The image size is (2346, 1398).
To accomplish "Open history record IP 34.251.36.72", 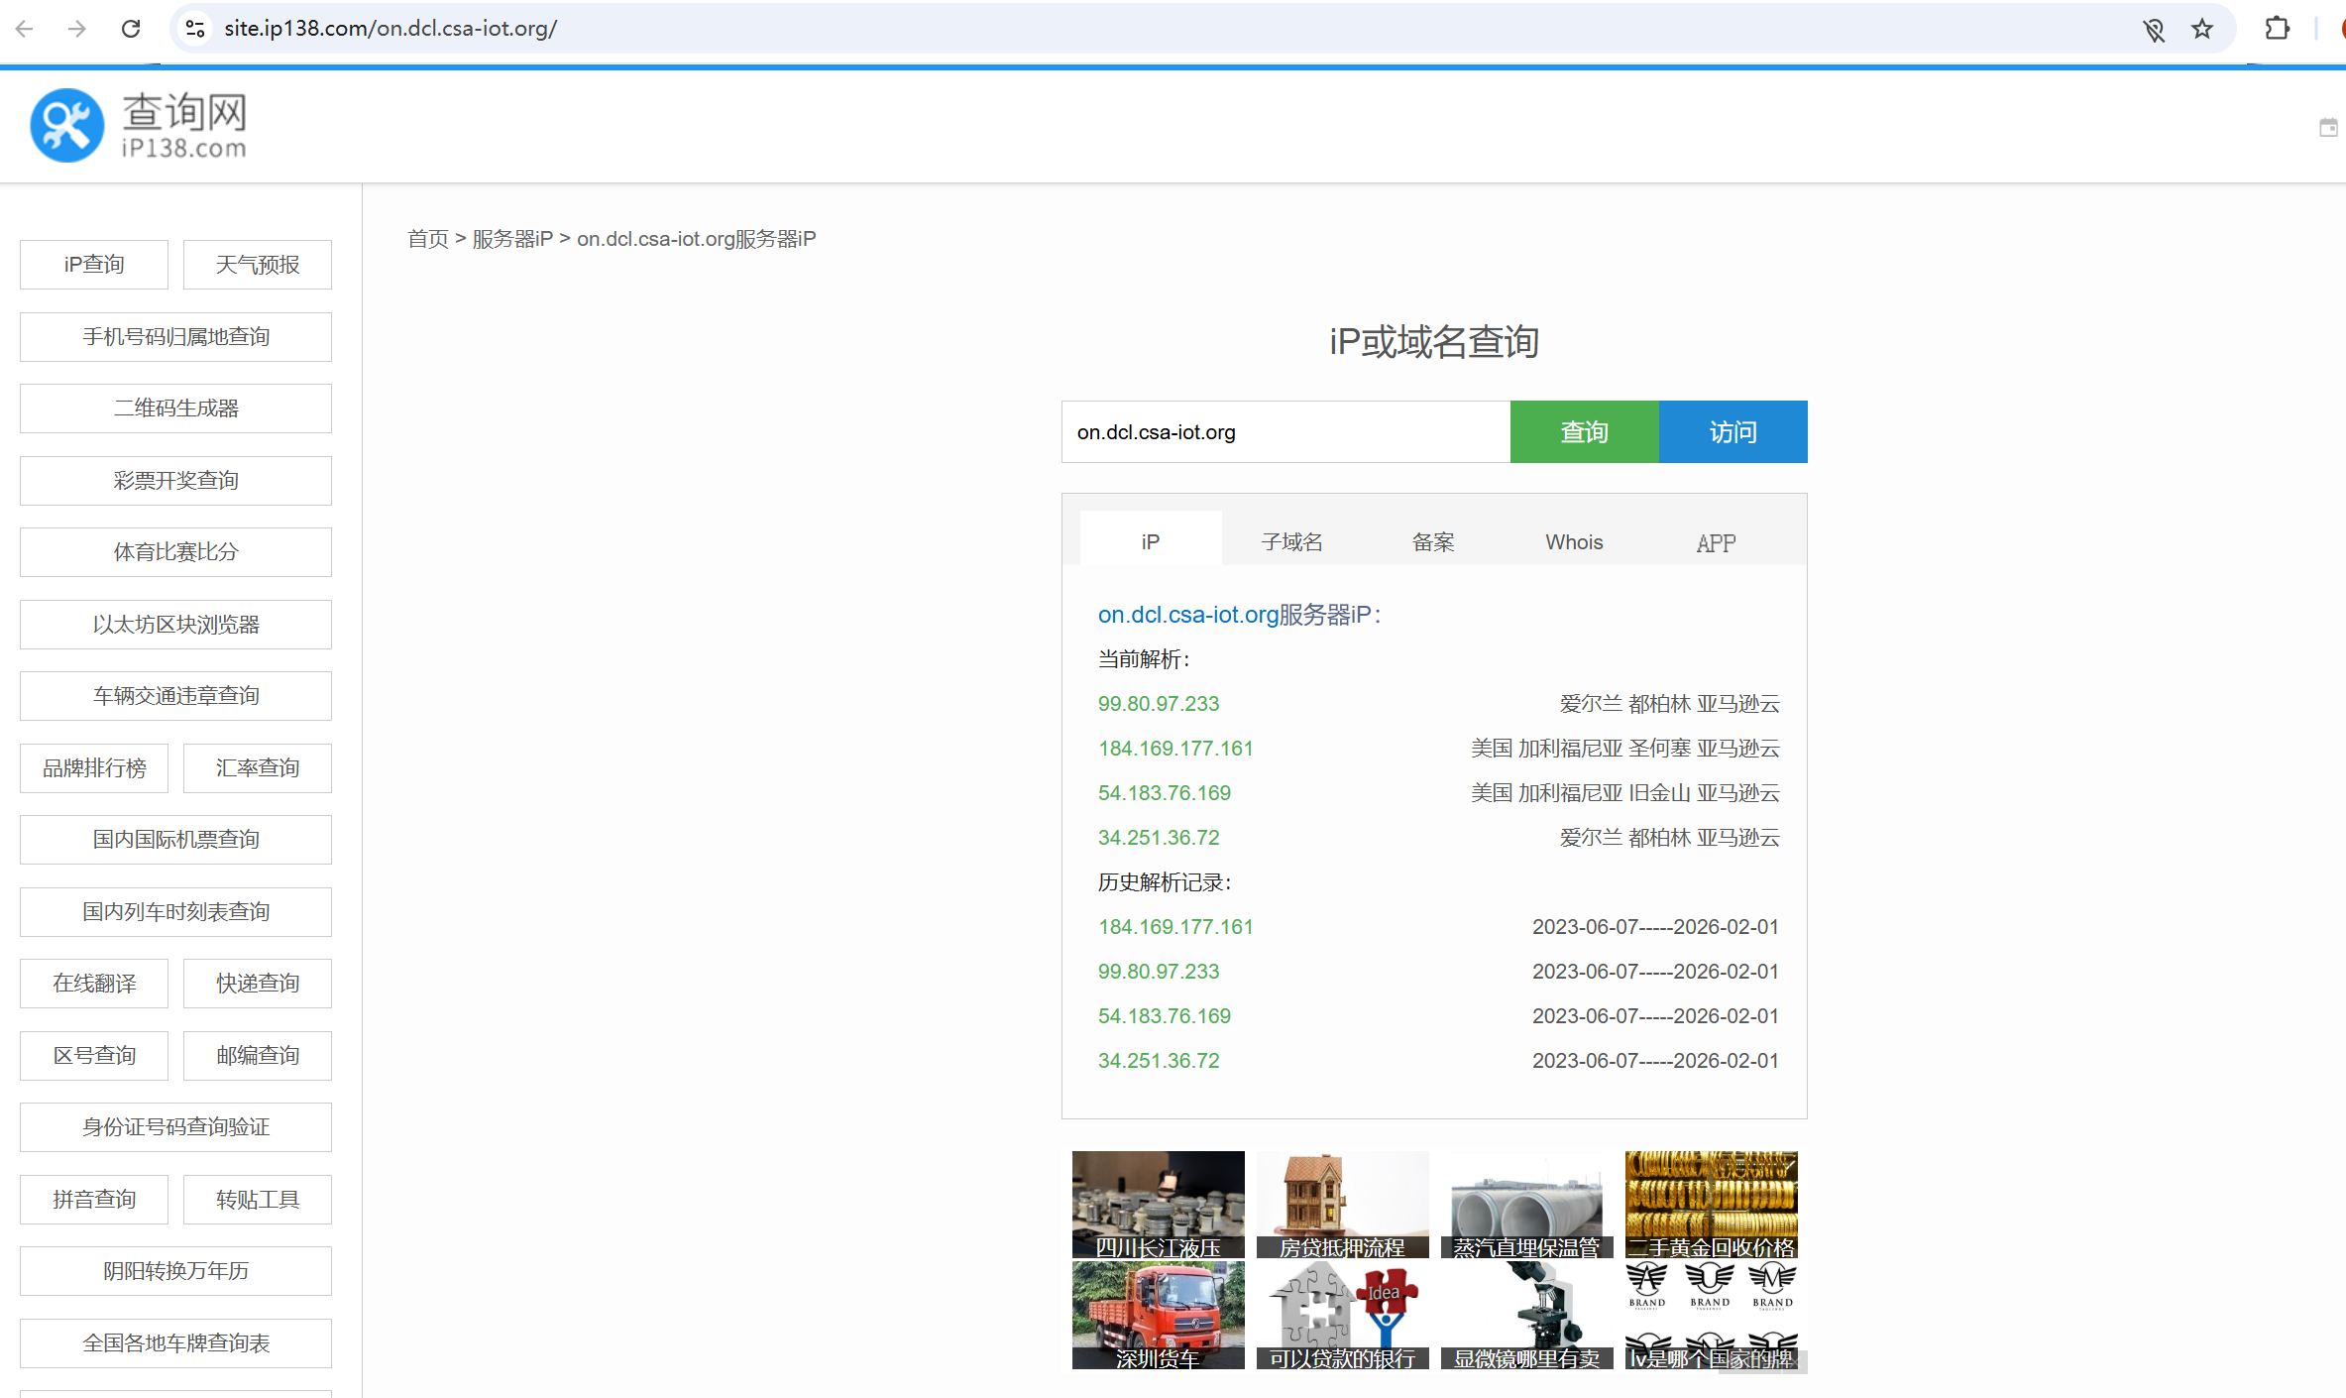I will (1159, 1061).
